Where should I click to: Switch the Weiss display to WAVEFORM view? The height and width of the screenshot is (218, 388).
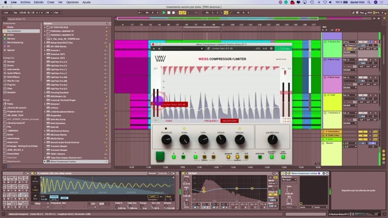coord(230,121)
